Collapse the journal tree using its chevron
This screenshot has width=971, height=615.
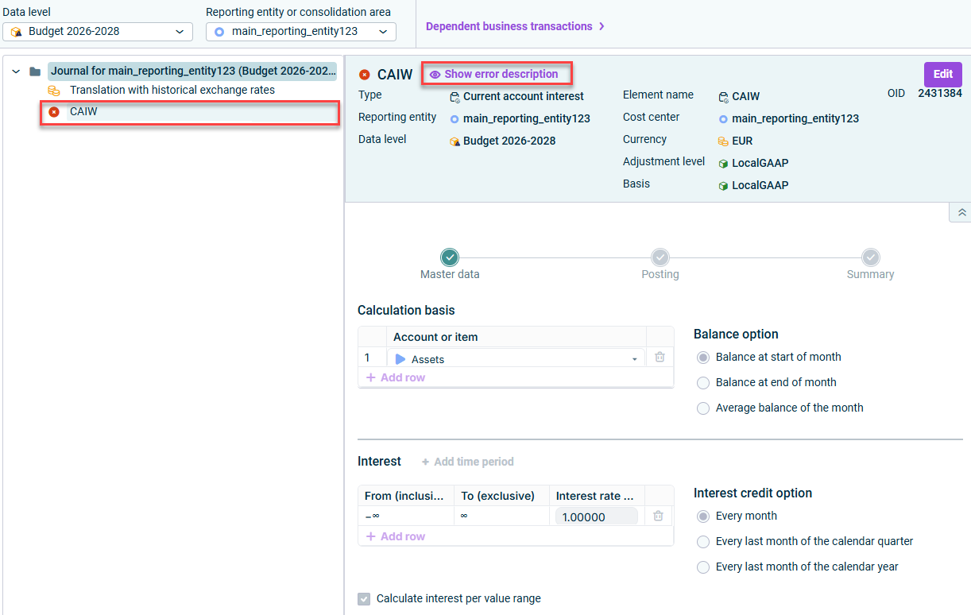tap(15, 71)
